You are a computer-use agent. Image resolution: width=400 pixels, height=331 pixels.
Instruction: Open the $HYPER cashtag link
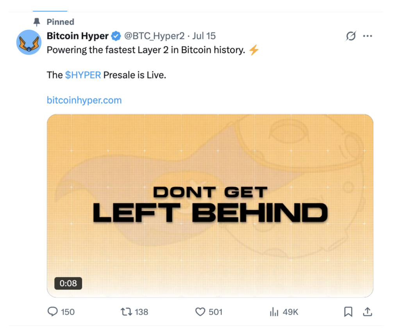(83, 75)
